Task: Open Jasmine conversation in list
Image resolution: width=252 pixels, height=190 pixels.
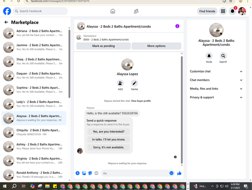Action: click(34, 47)
